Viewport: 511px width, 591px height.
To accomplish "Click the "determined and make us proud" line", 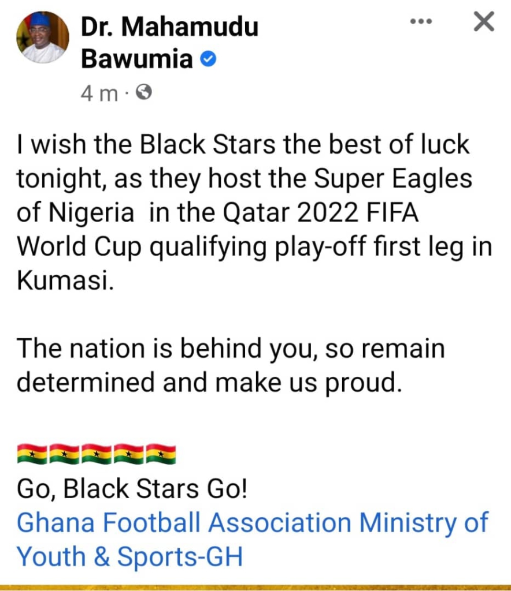I will 208,383.
